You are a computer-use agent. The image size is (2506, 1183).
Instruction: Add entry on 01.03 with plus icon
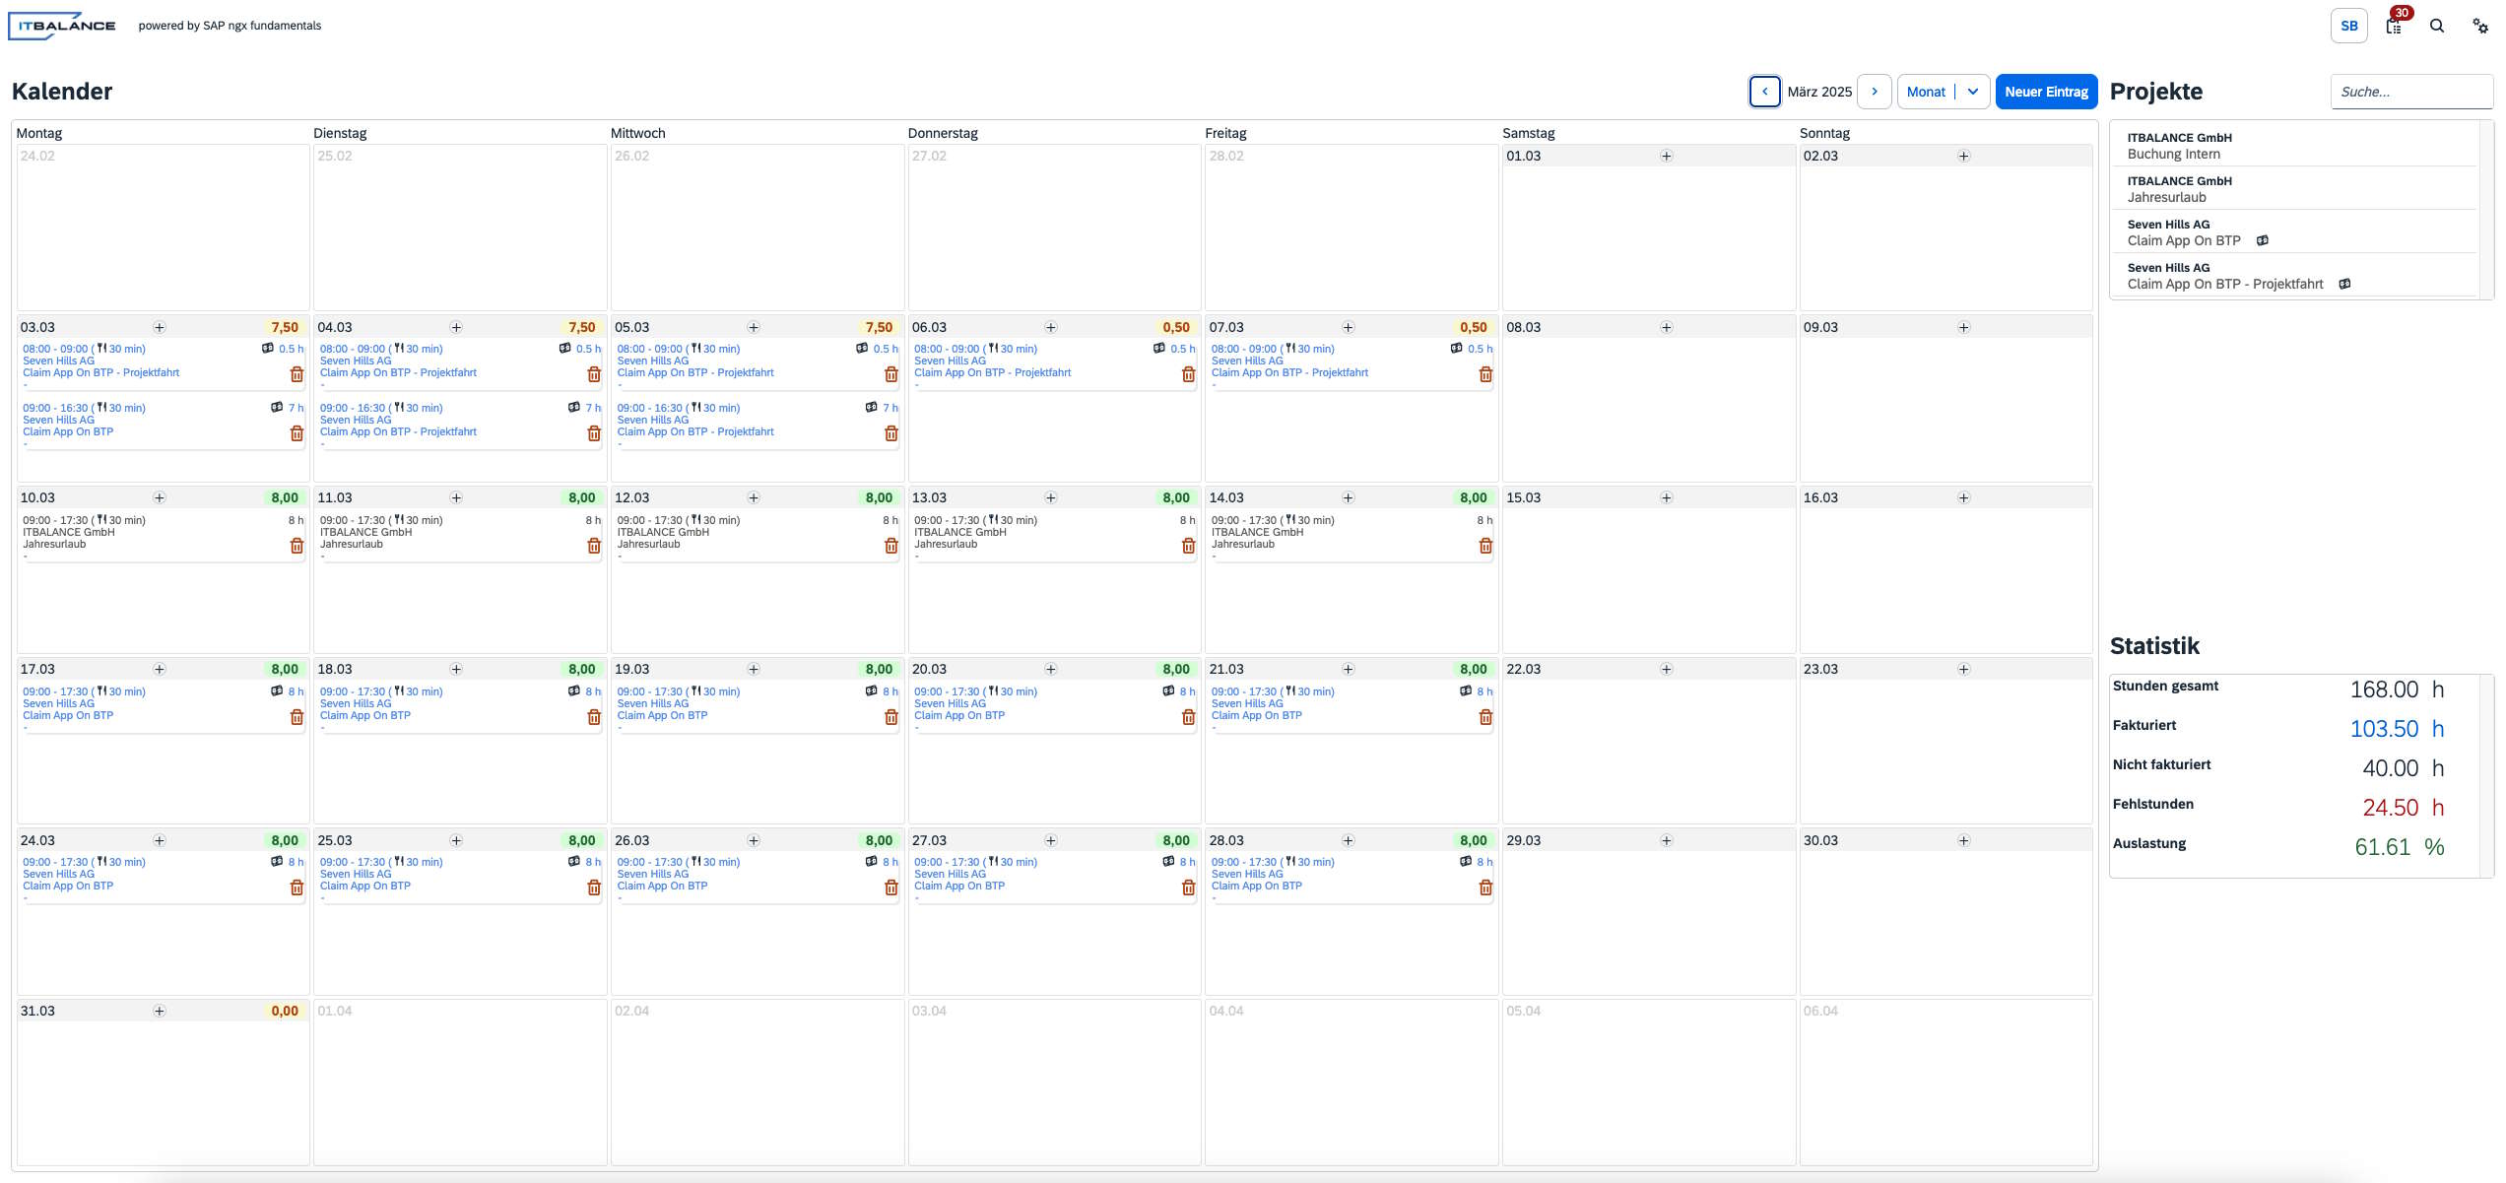coord(1667,156)
